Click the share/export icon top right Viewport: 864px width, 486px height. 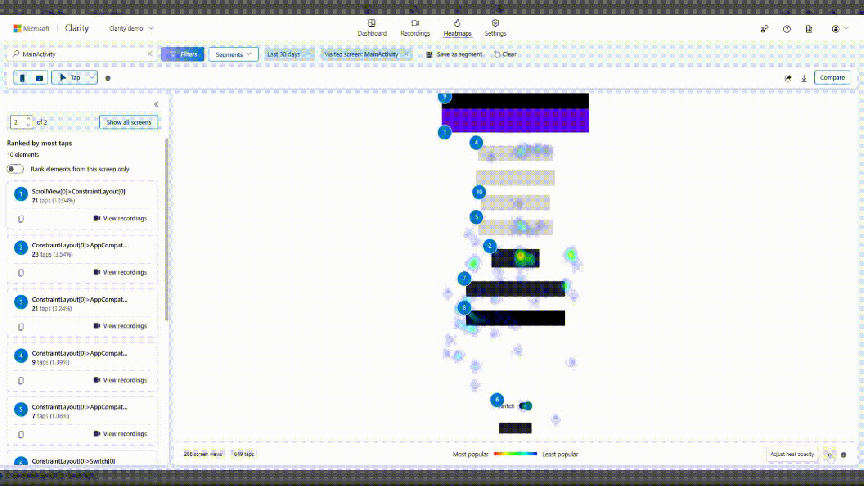click(788, 78)
